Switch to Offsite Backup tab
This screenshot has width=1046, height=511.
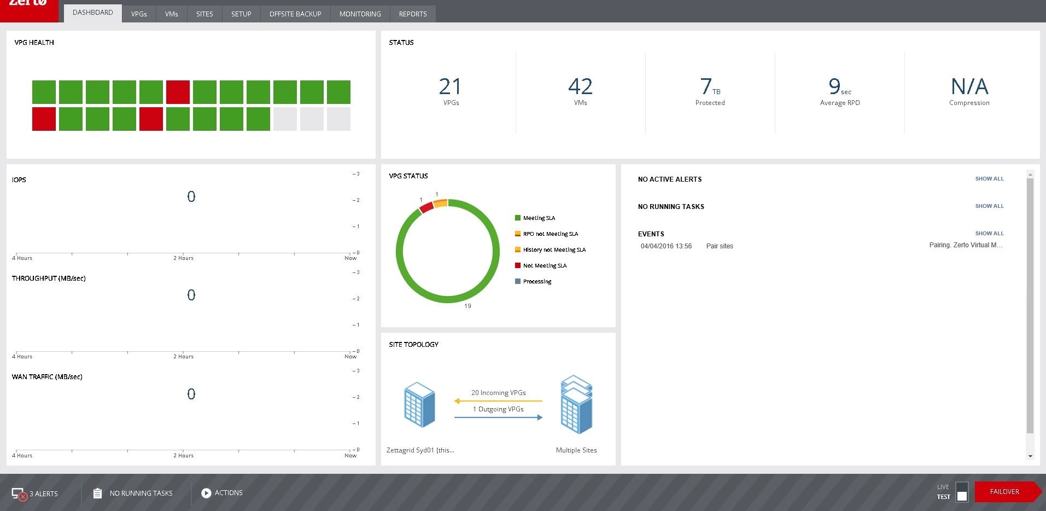(295, 14)
